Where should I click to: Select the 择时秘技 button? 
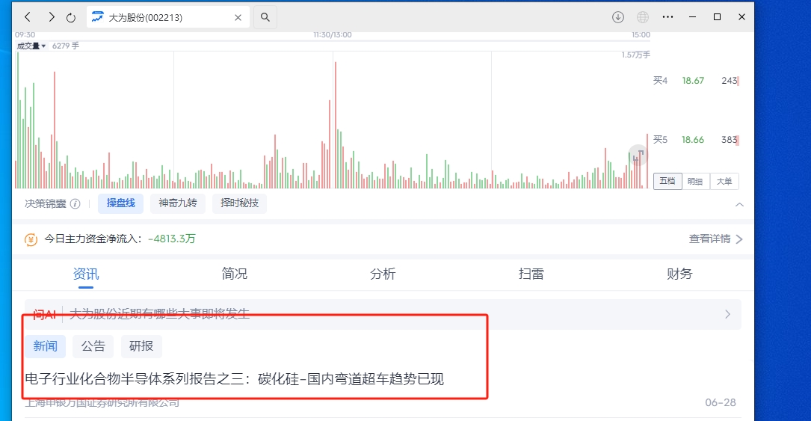pyautogui.click(x=239, y=203)
